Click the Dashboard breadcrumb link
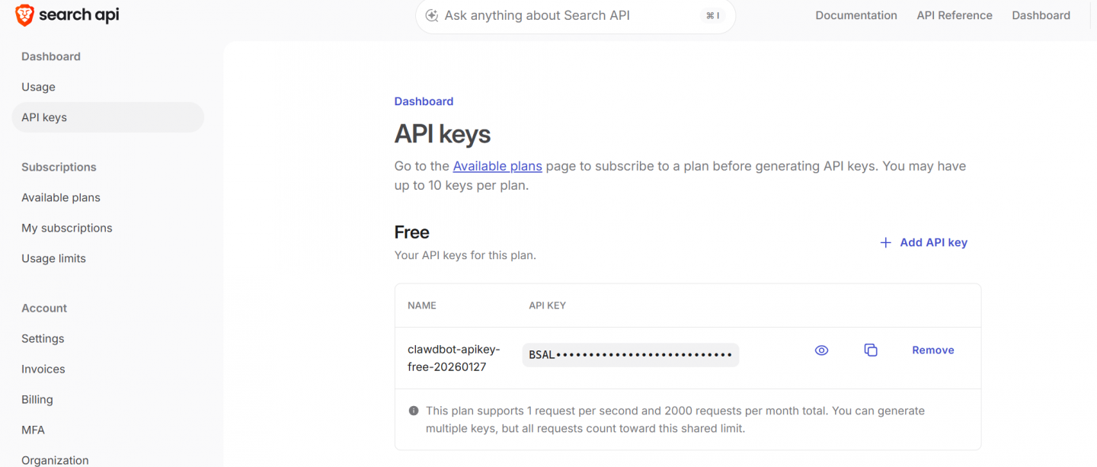 424,101
